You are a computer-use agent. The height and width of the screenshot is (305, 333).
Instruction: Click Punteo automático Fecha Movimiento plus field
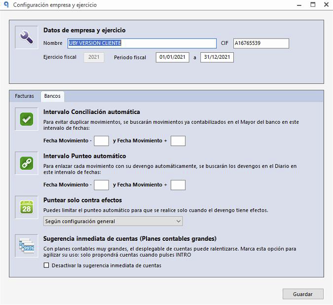[x=178, y=185]
